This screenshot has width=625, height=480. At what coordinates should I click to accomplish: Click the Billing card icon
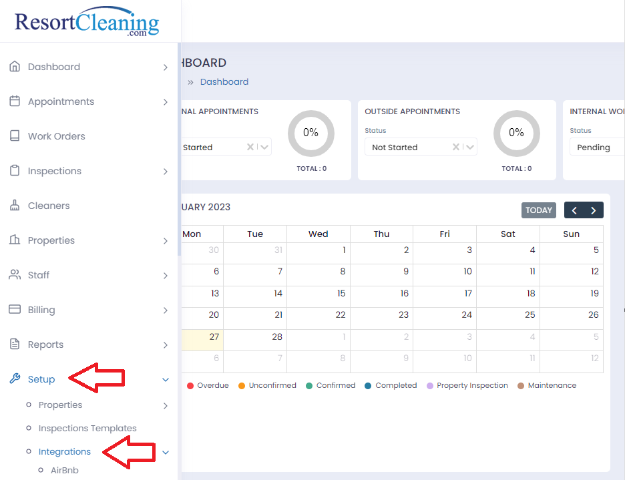click(x=15, y=310)
